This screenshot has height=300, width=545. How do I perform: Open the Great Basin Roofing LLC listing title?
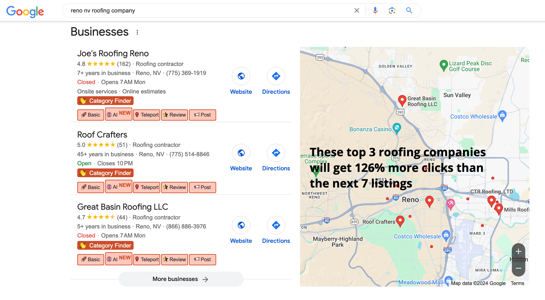123,207
